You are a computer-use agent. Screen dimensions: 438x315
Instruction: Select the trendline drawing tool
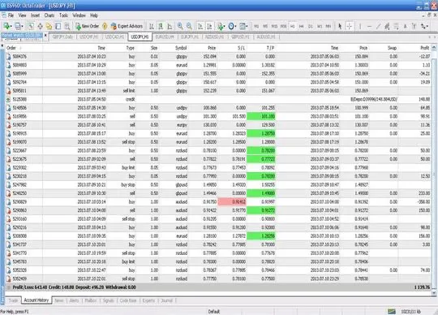[x=378, y=26]
